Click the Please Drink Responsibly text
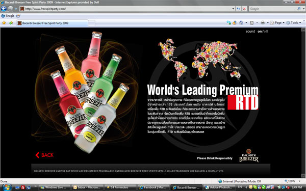Viewport: 306px width, 191px height. [x=215, y=158]
